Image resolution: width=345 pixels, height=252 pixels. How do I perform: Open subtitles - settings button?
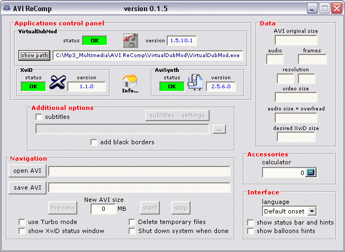177,115
